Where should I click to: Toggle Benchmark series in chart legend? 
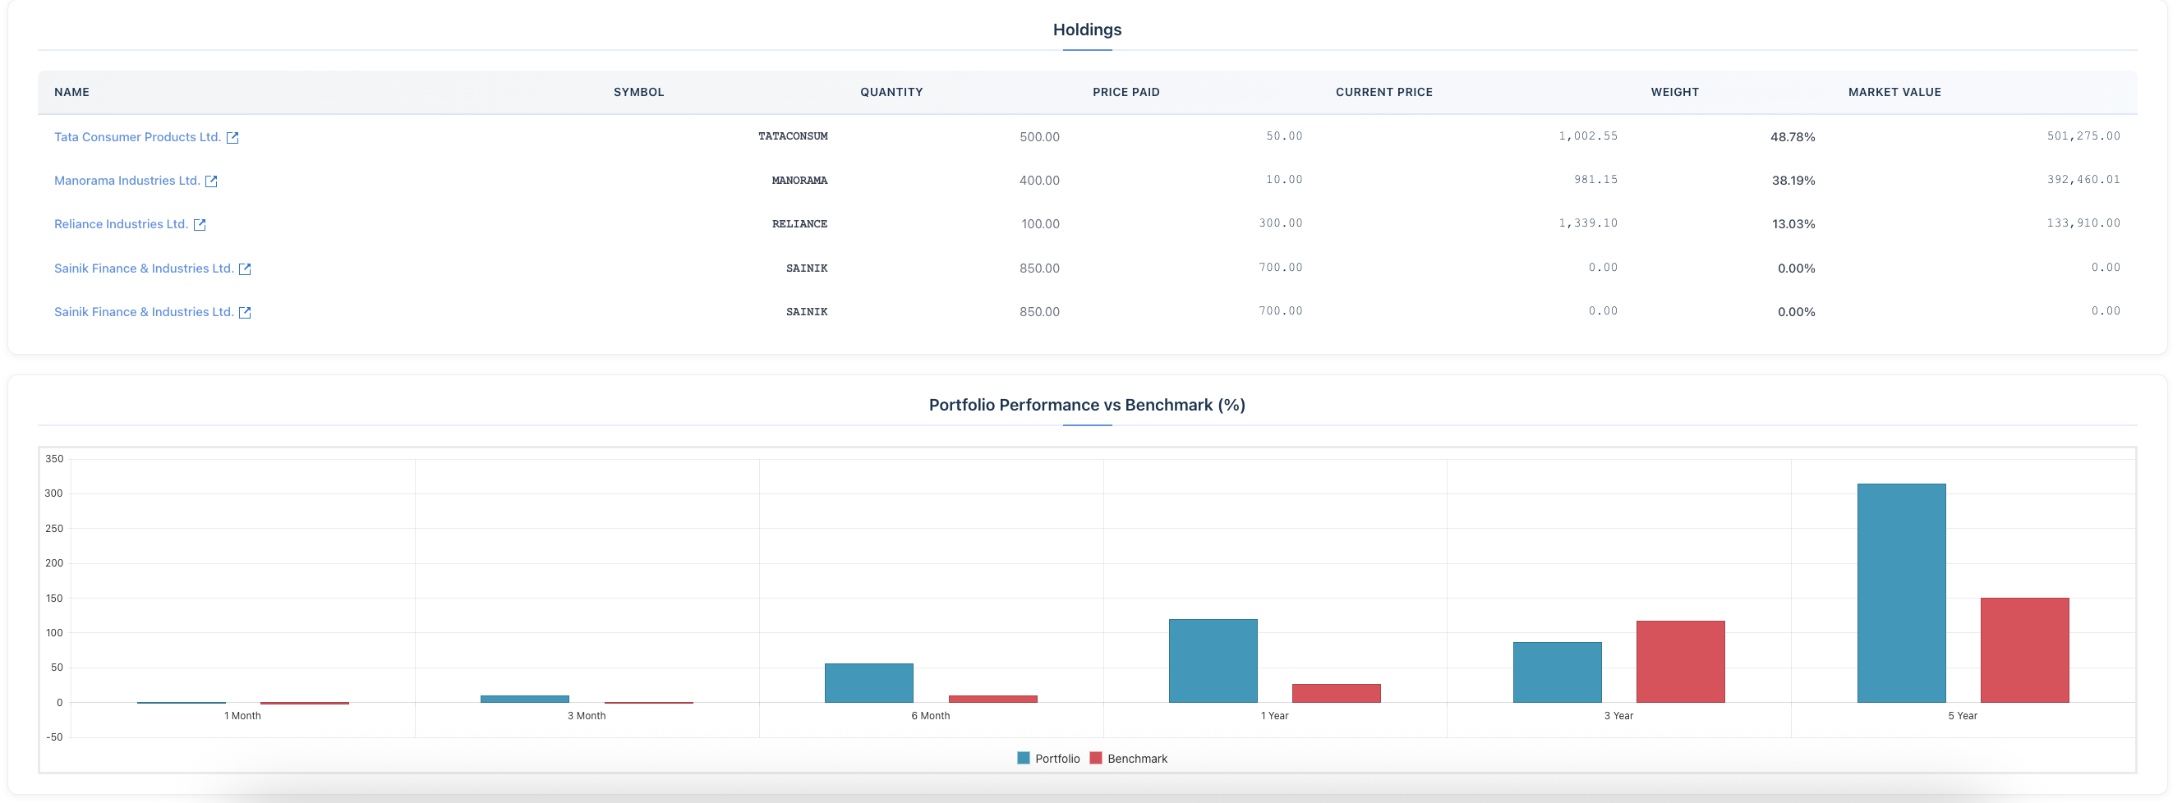coord(1128,758)
